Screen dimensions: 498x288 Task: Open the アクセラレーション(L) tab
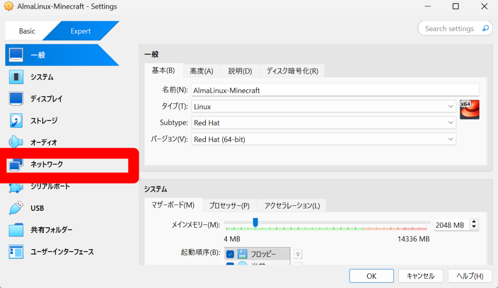click(292, 206)
